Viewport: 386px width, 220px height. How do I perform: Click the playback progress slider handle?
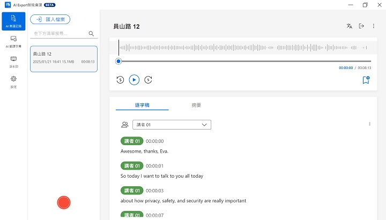(x=118, y=61)
